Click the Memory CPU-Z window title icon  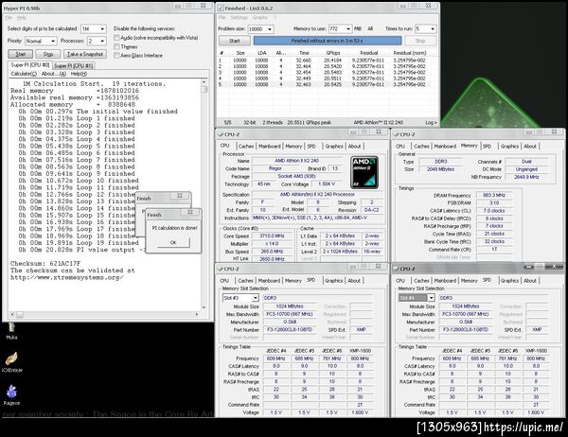tap(396, 134)
